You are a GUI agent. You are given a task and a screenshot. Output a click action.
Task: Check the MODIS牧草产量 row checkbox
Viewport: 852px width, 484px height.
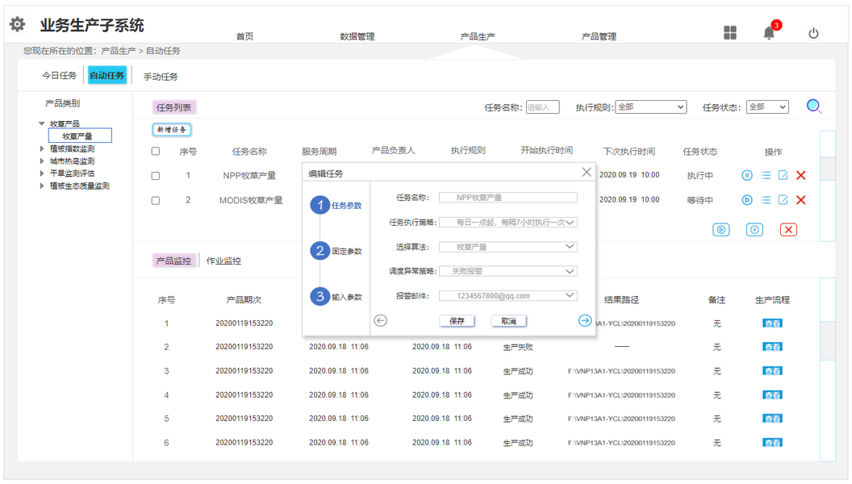[x=156, y=200]
